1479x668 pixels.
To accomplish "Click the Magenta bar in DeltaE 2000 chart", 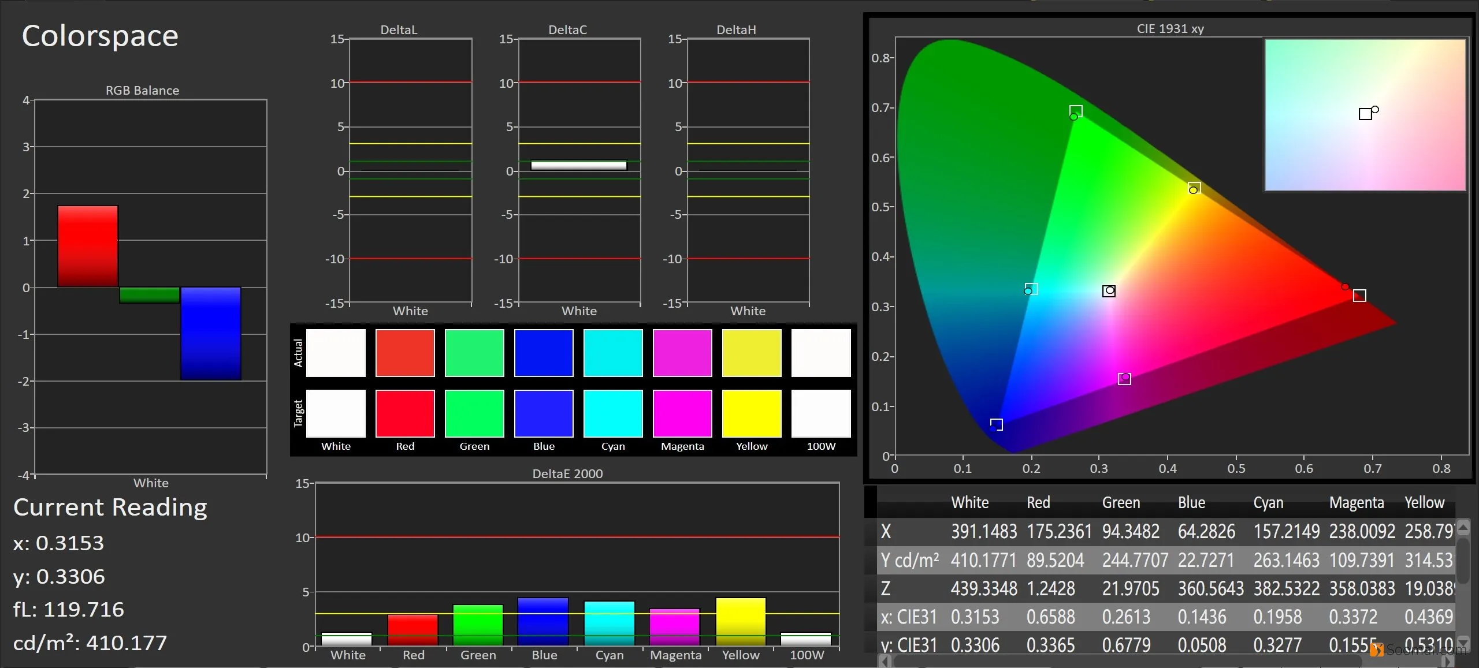I will pos(675,628).
